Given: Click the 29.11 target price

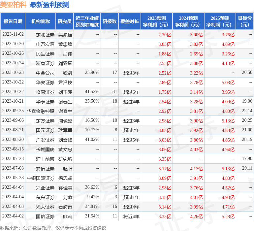Looking at the screenshot, I should [x=247, y=168].
